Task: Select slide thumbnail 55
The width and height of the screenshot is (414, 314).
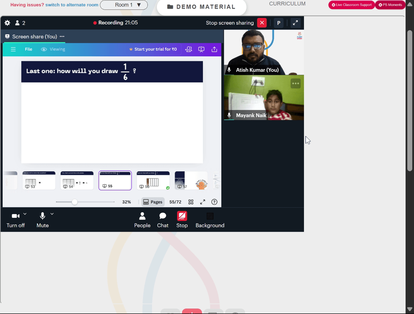Action: tap(115, 180)
